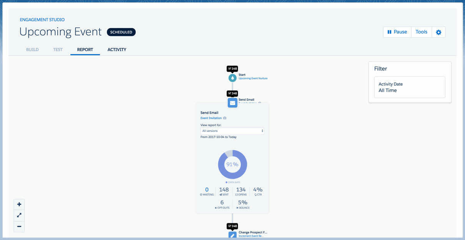Zoom in with the plus button
Viewport: 465px width, 240px height.
point(19,204)
